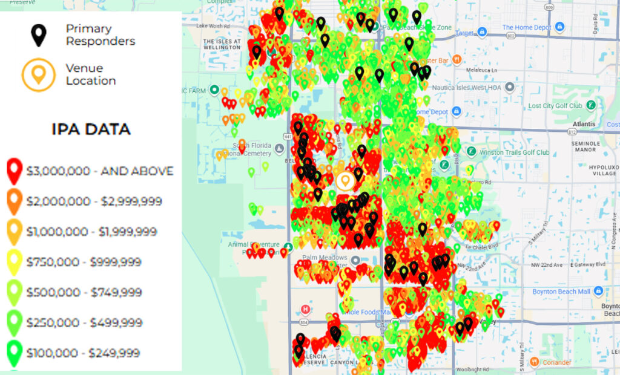Click the IPA DATA legend heading
This screenshot has width=620, height=375.
(x=91, y=129)
